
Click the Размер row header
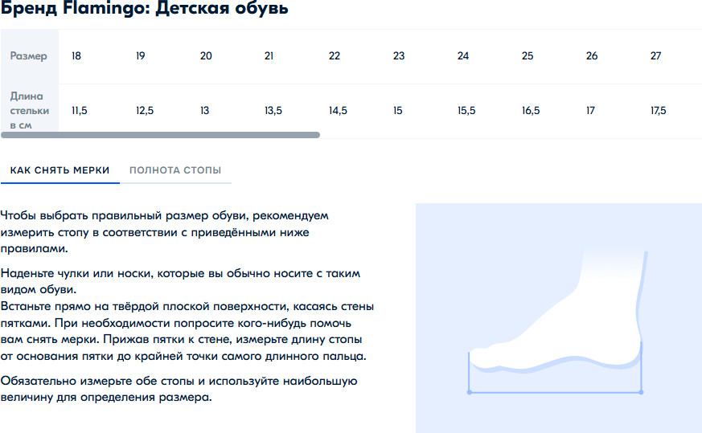click(29, 56)
